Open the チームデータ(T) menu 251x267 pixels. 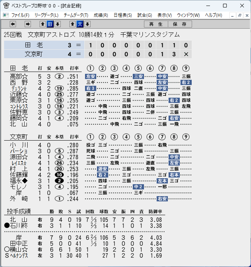point(76,15)
